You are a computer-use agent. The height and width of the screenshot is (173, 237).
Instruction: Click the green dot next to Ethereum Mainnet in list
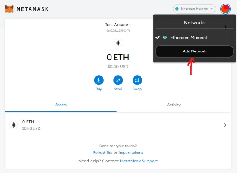165,38
